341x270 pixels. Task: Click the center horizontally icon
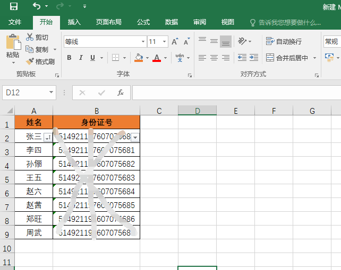click(x=214, y=58)
